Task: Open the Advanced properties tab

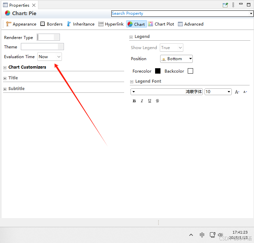Action: click(191, 24)
